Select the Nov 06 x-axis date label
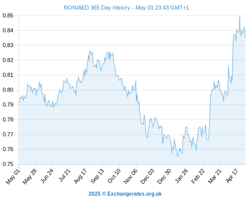 pyautogui.click(x=130, y=176)
